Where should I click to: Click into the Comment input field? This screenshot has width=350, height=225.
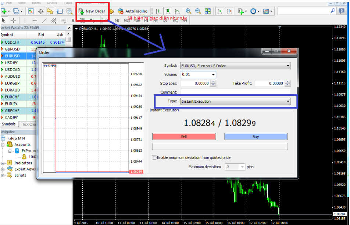pyautogui.click(x=235, y=92)
